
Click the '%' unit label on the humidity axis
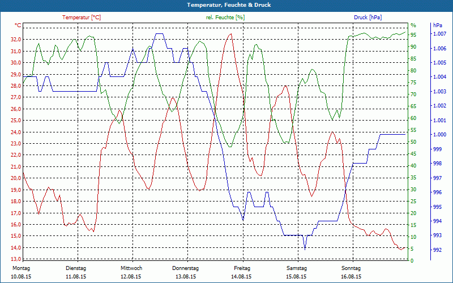click(x=413, y=25)
